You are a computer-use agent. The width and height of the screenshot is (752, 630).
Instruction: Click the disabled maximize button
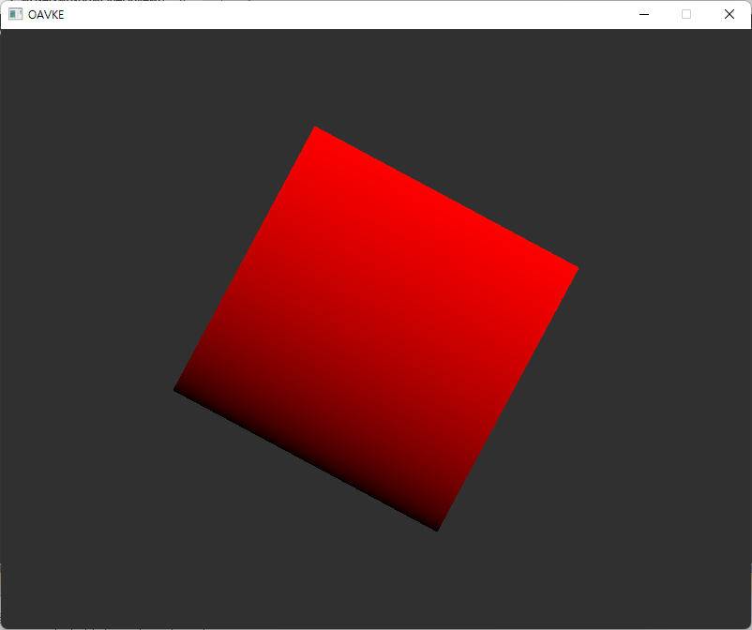tap(686, 14)
